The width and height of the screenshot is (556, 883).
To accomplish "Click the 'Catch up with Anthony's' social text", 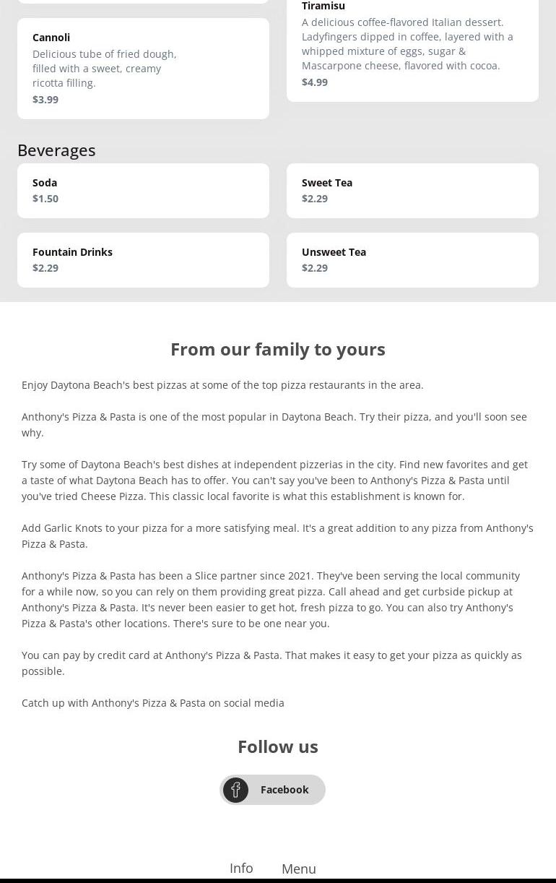I will [x=153, y=703].
